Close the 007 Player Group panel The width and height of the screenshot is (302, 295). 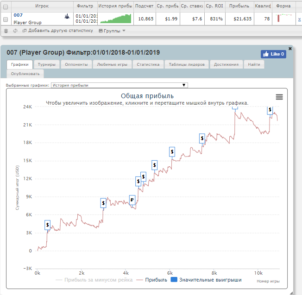[x=290, y=49]
